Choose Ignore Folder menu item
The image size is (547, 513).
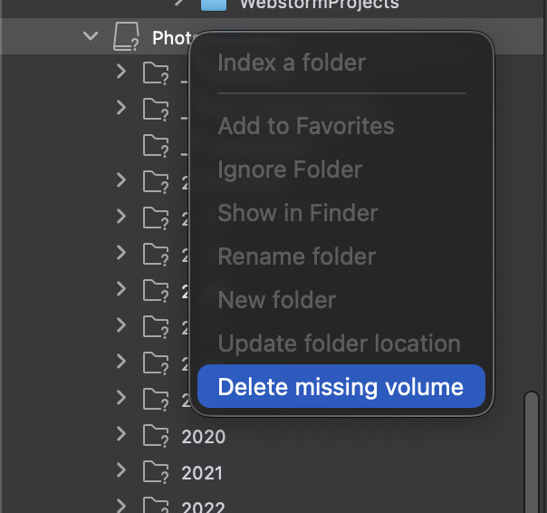(290, 169)
